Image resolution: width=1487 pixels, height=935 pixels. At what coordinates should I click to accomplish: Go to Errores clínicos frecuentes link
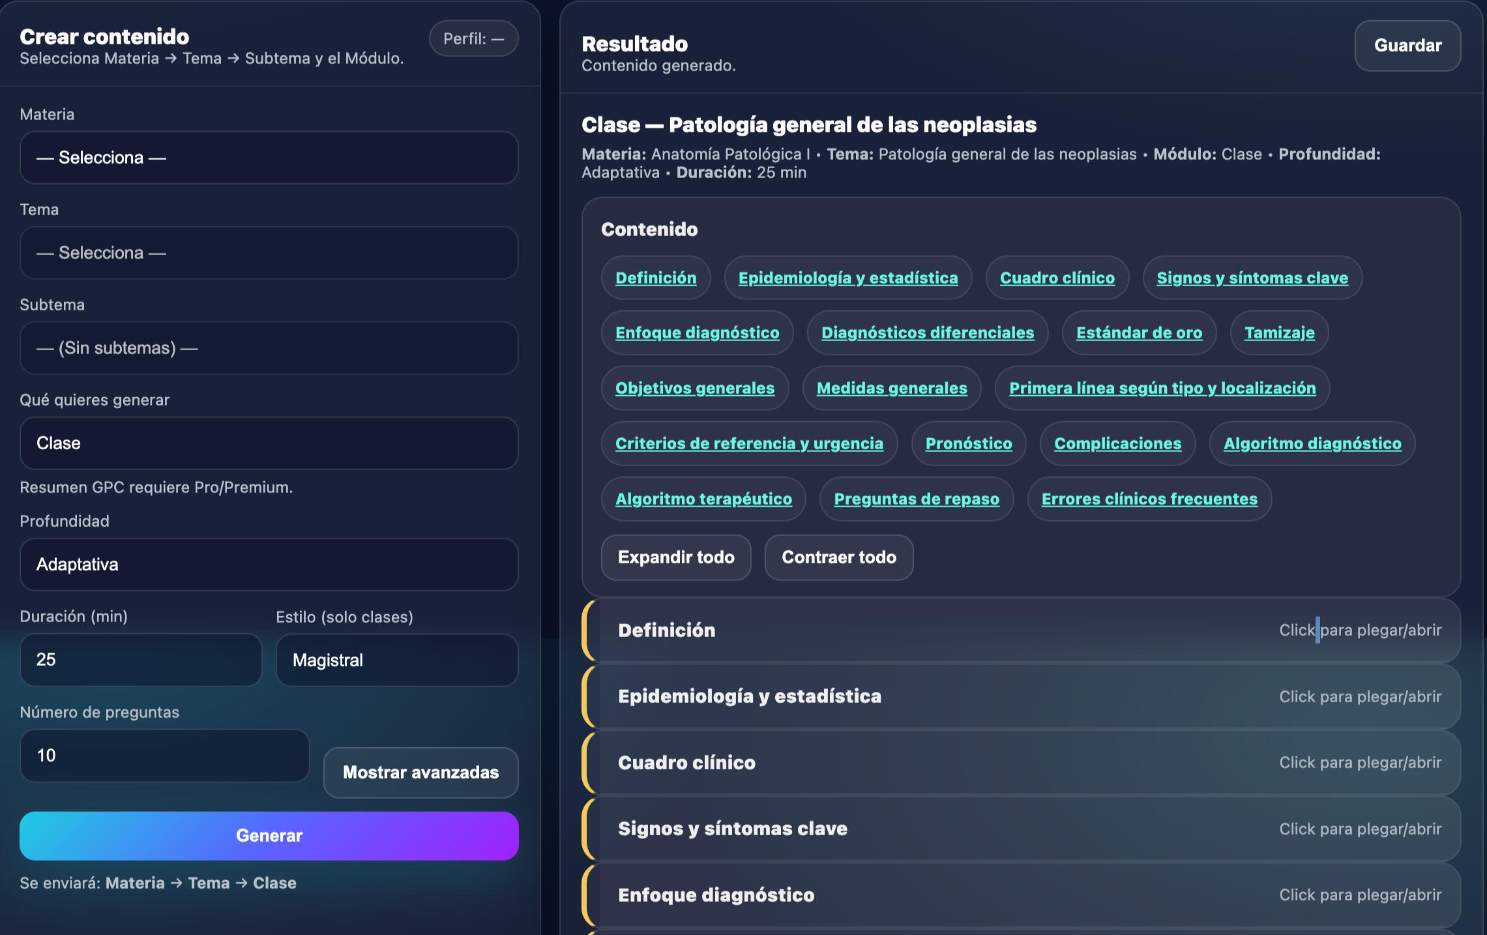click(x=1149, y=499)
